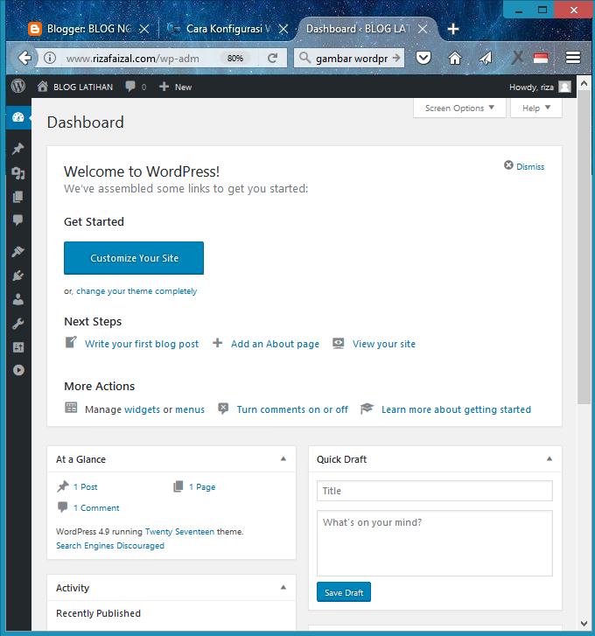Click the paper plane toolbar icon
Screen dimensions: 595x636
(x=486, y=58)
